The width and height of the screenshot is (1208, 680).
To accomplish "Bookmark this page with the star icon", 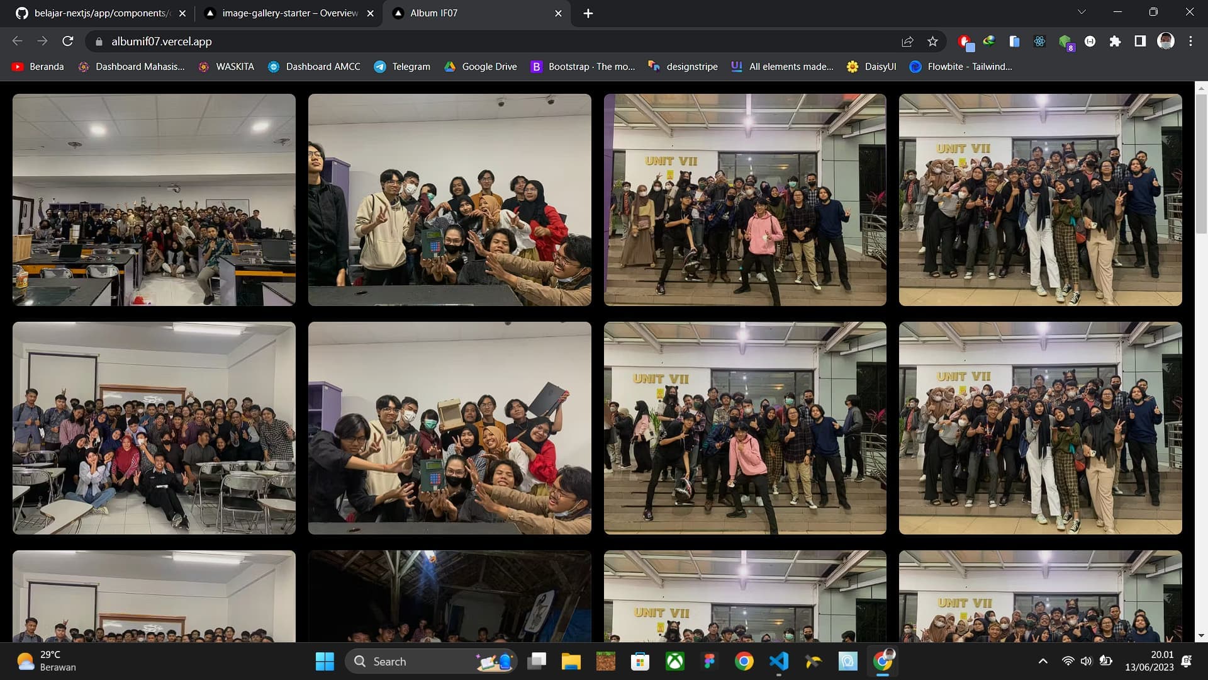I will 932,42.
